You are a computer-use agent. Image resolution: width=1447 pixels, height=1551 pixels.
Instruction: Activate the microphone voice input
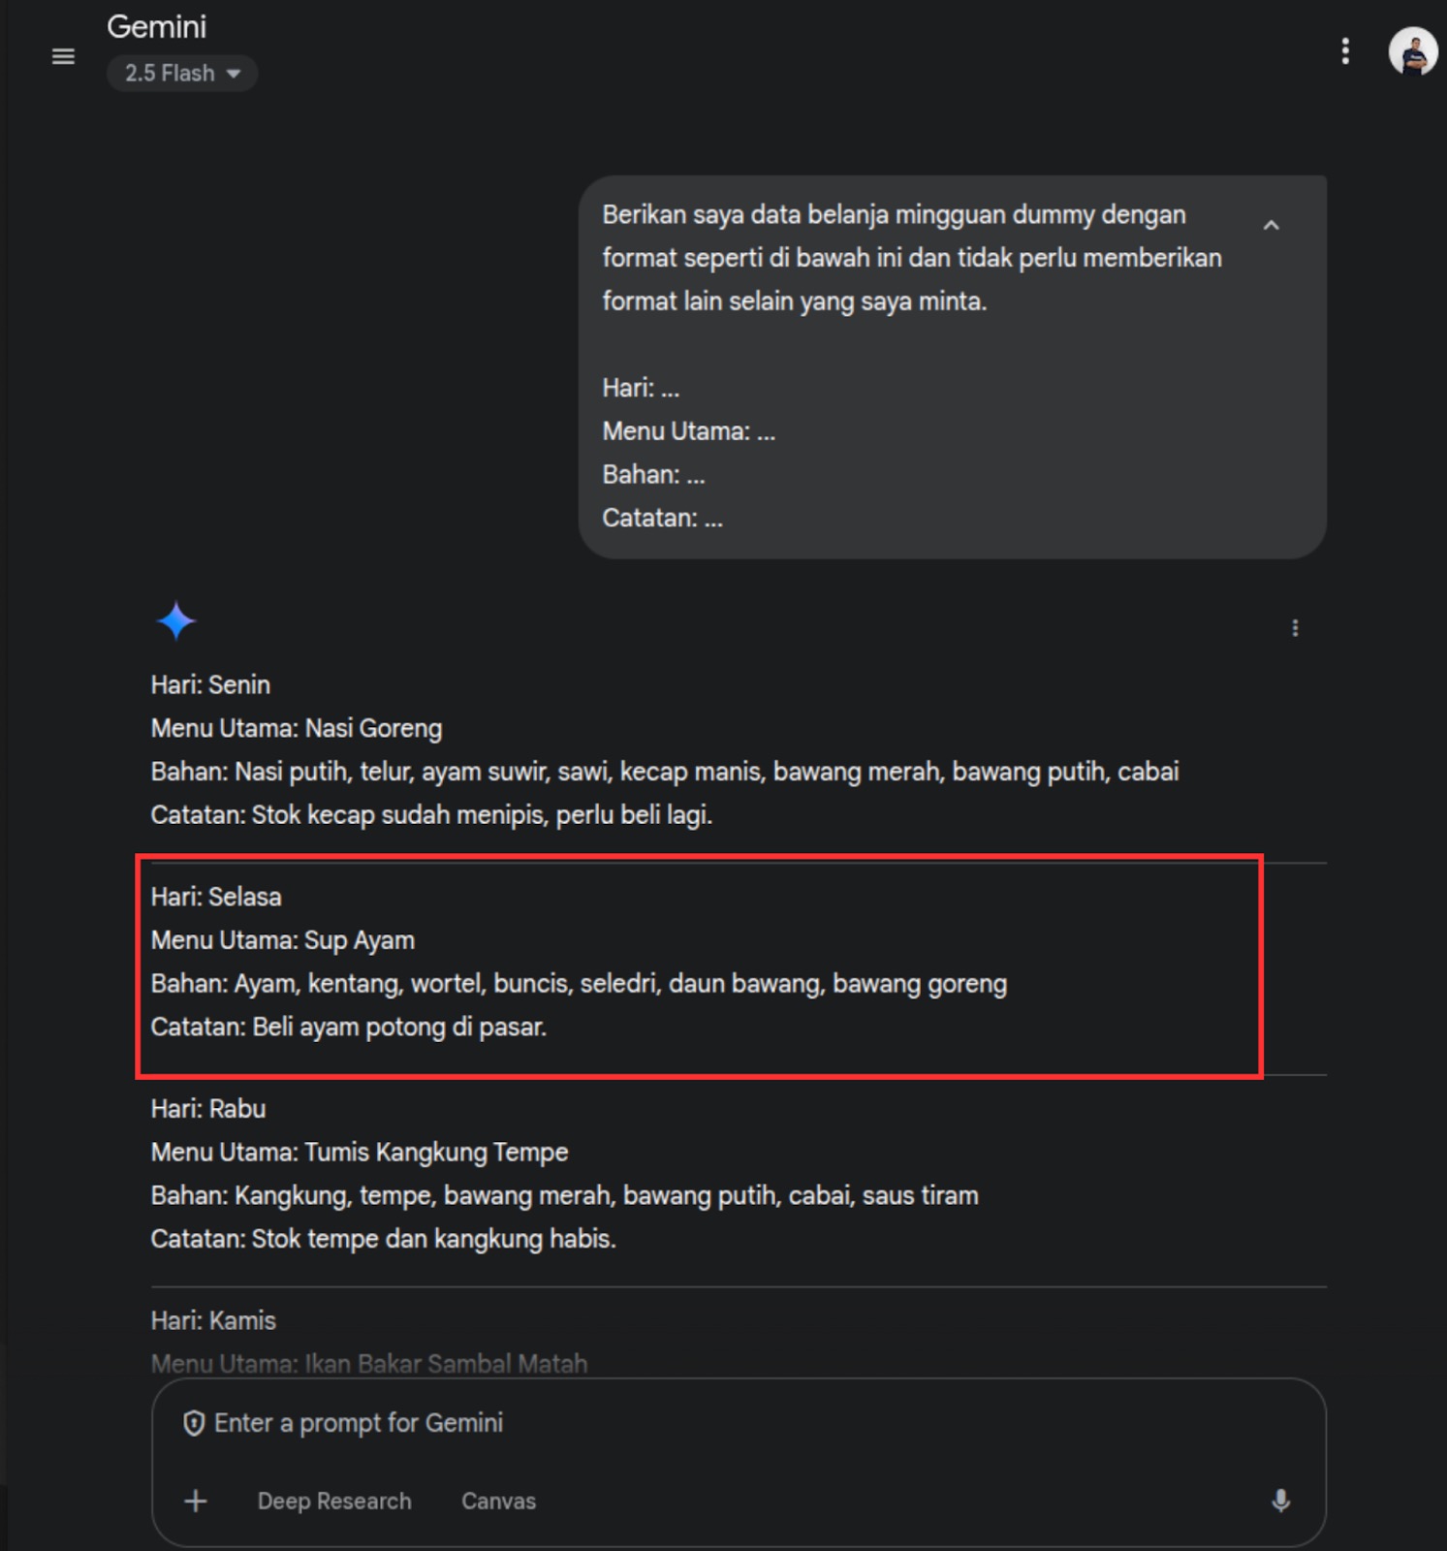(x=1280, y=1501)
